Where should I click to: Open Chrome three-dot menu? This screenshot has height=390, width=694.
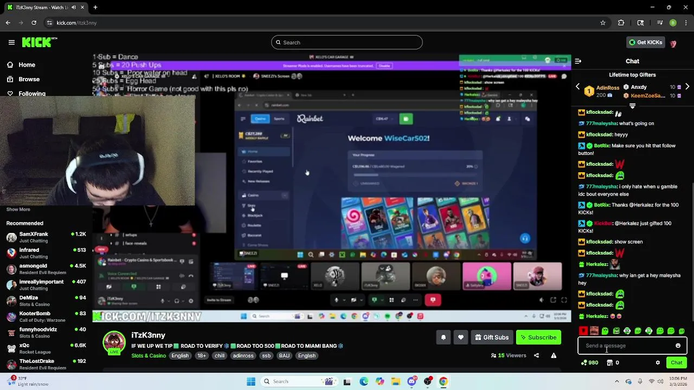coord(686,23)
